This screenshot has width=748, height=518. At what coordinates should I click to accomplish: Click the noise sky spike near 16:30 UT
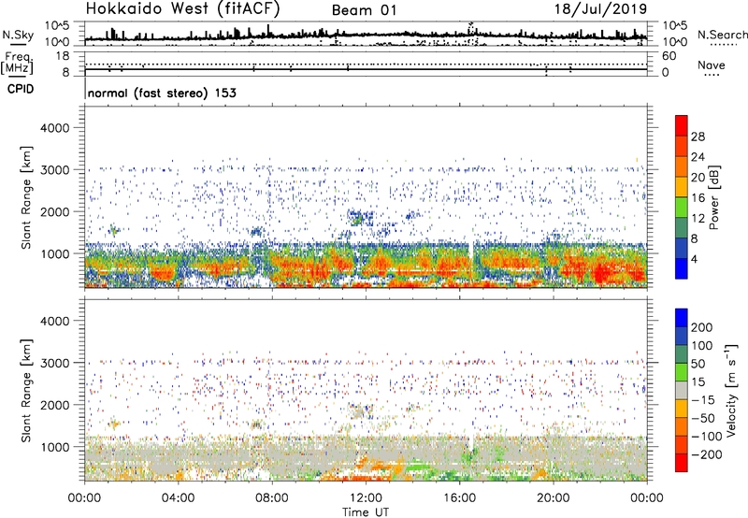471,28
